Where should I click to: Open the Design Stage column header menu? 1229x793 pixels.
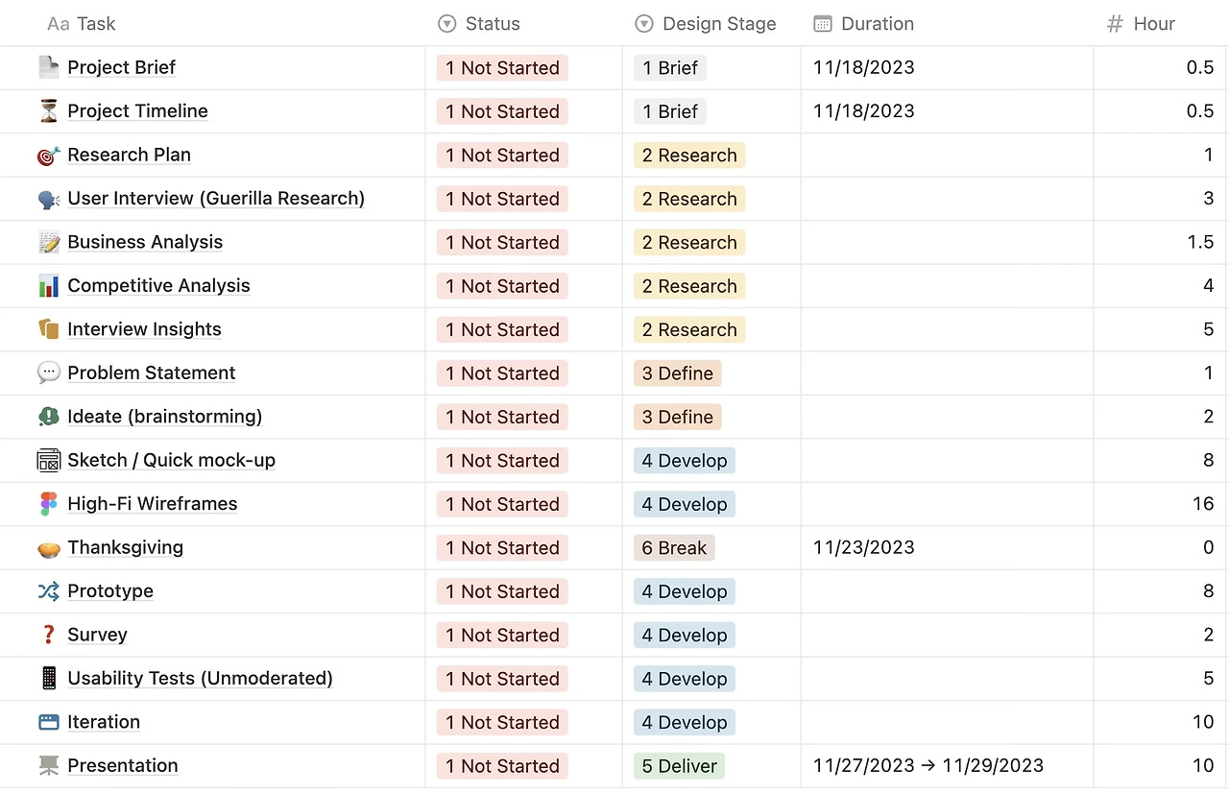click(x=718, y=24)
